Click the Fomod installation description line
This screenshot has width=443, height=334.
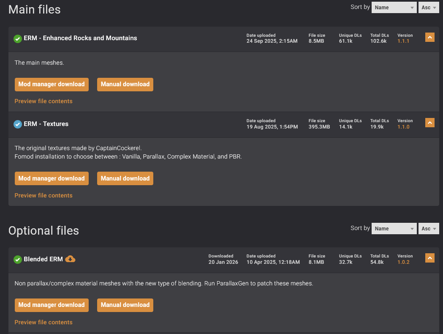click(x=128, y=157)
